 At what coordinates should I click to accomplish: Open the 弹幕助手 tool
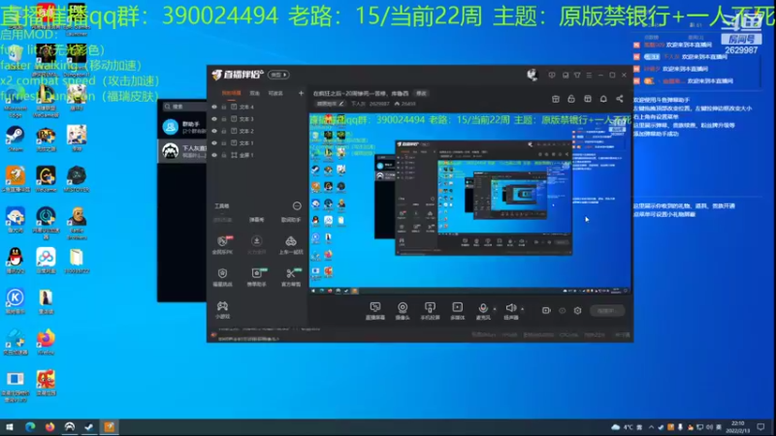pyautogui.click(x=256, y=277)
